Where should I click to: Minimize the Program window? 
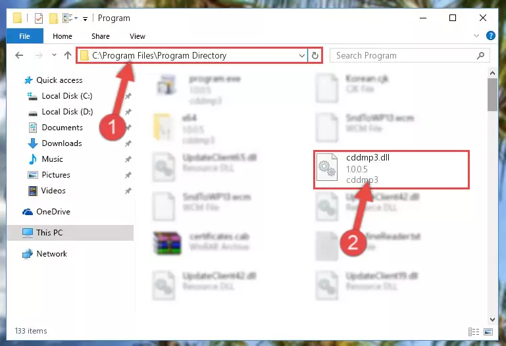pyautogui.click(x=423, y=18)
